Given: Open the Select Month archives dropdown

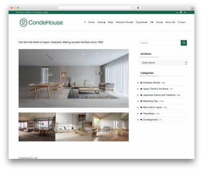Looking at the screenshot, I should (x=163, y=63).
